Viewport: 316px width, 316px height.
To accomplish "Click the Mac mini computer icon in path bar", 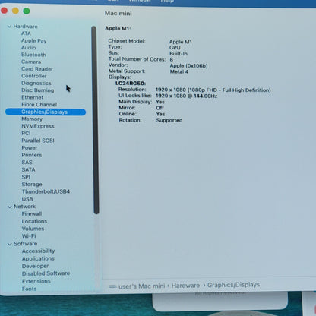I will [112, 286].
